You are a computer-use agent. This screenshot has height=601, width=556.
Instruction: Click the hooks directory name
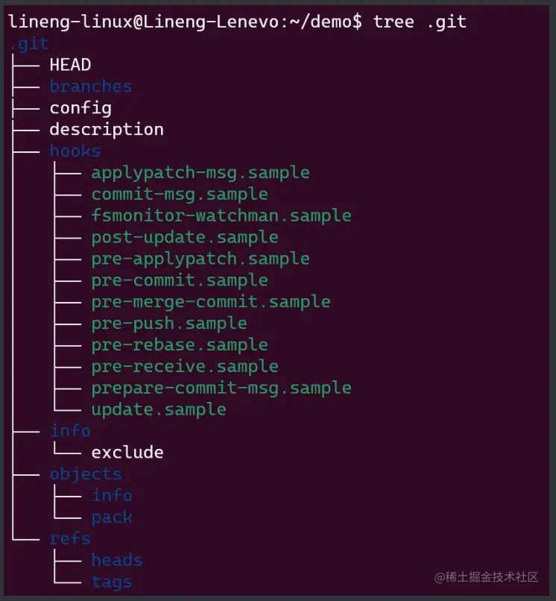pyautogui.click(x=75, y=151)
